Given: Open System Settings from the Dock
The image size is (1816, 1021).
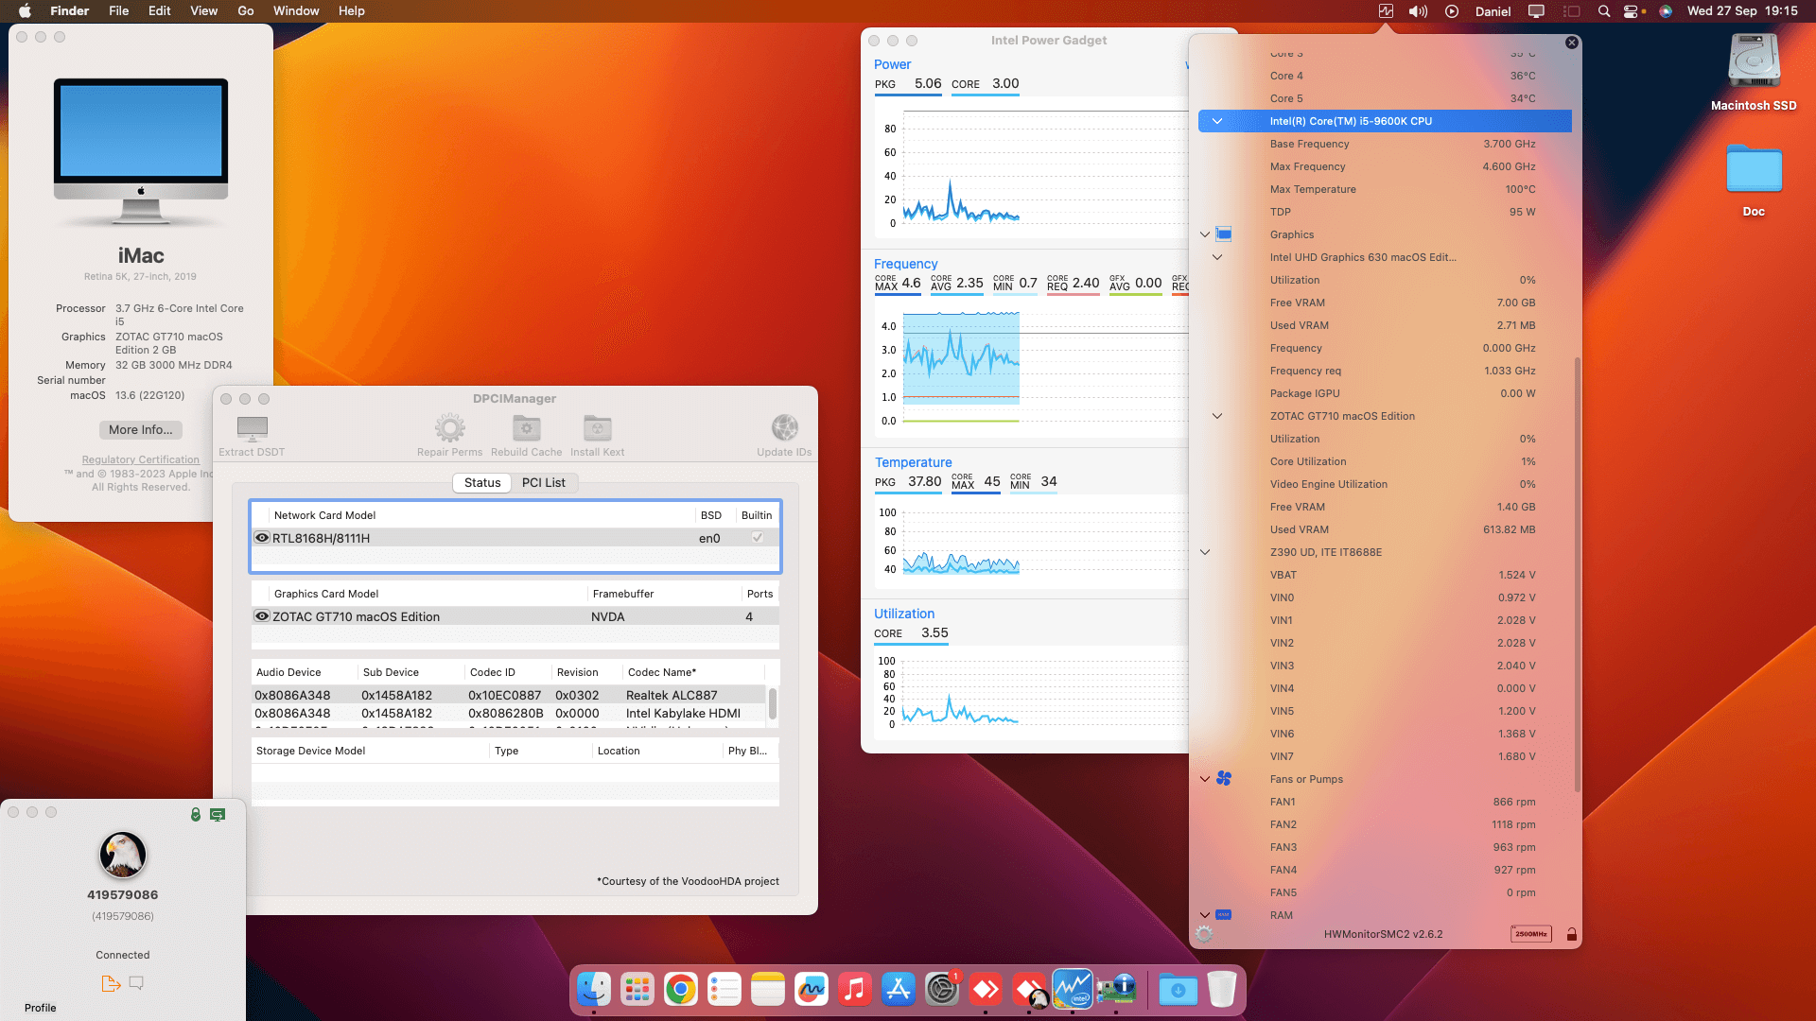Looking at the screenshot, I should click(942, 989).
